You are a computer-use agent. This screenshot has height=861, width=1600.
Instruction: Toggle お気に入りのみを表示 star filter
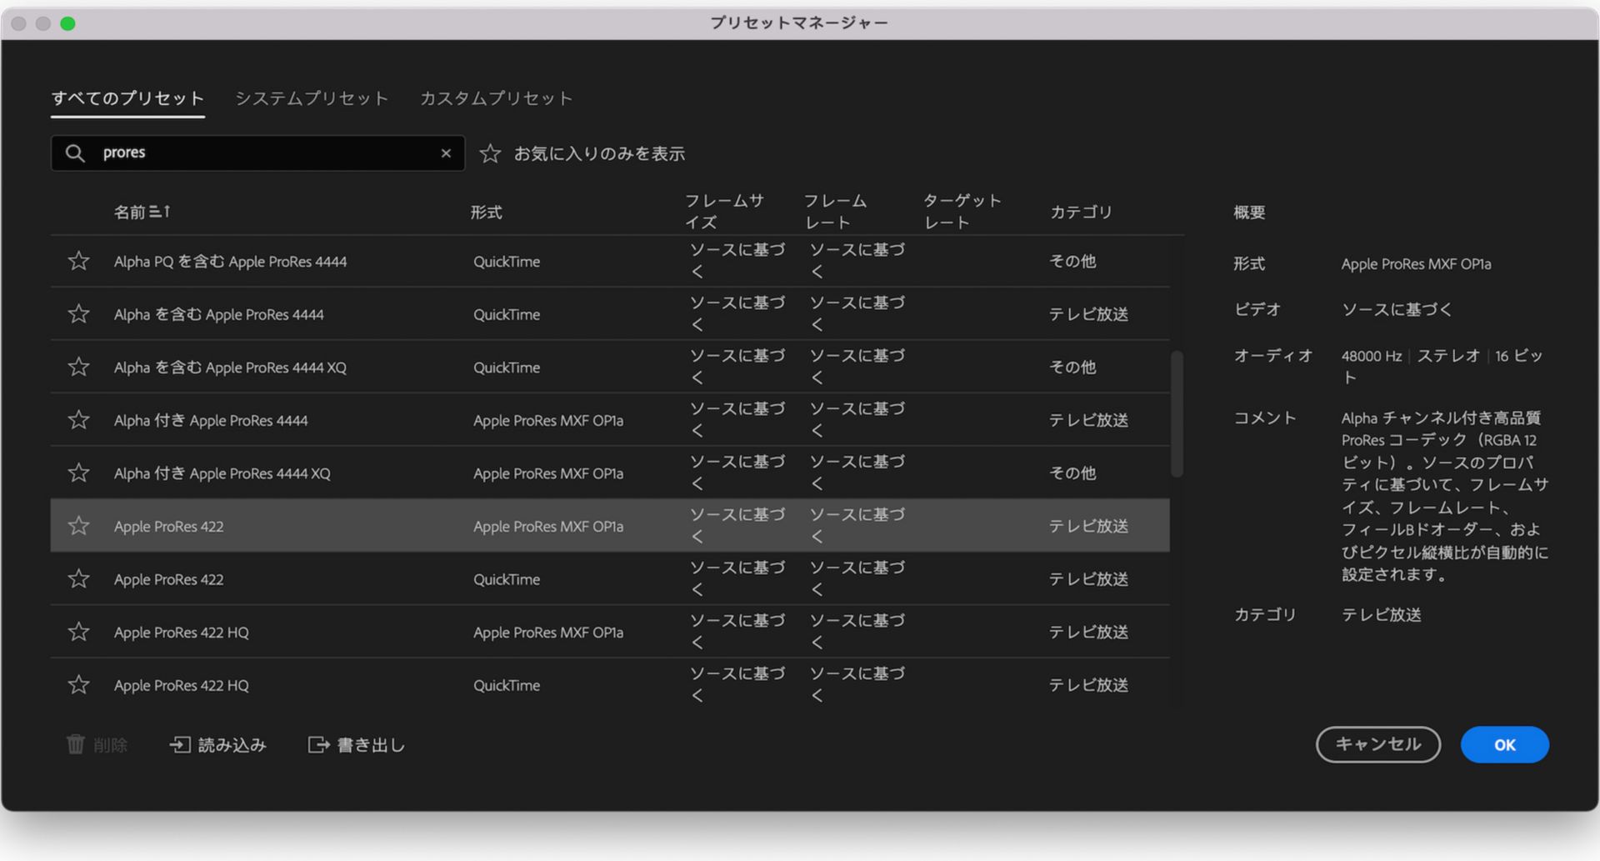490,153
